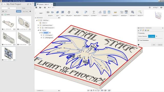Click the Drilling tool icon

[69, 12]
